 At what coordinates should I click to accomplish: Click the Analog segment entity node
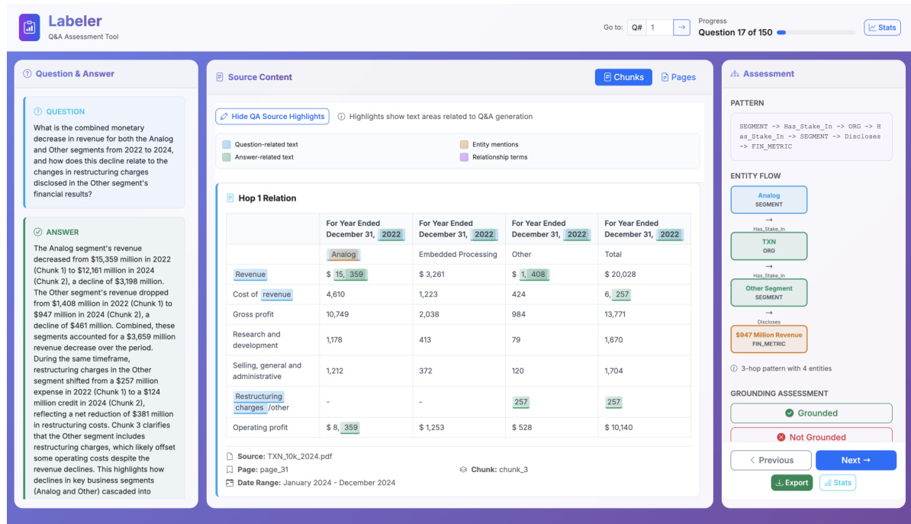[768, 200]
